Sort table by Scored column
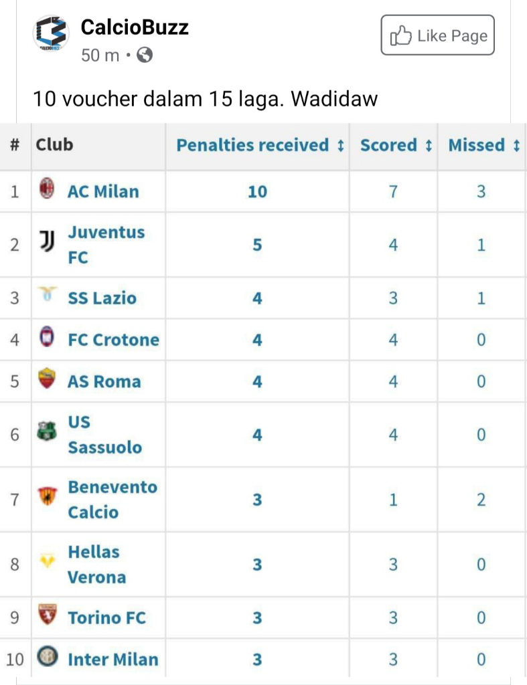 click(x=396, y=145)
